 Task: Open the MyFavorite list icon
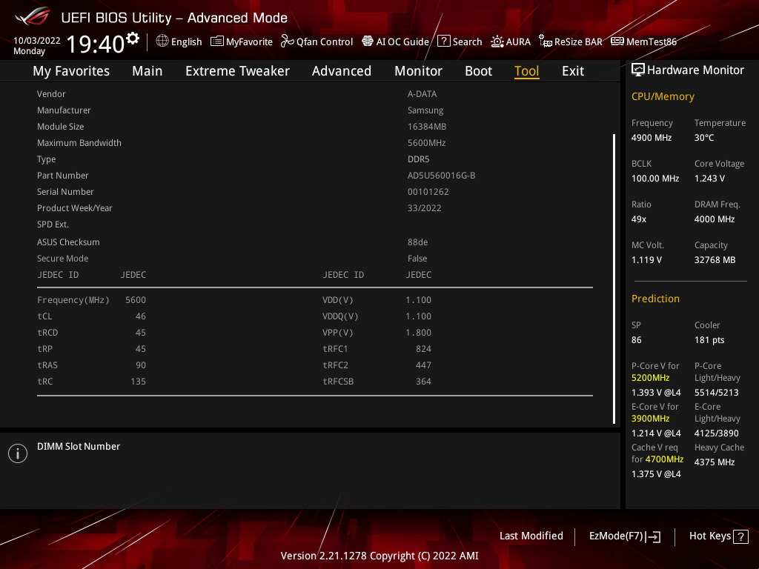tap(217, 41)
